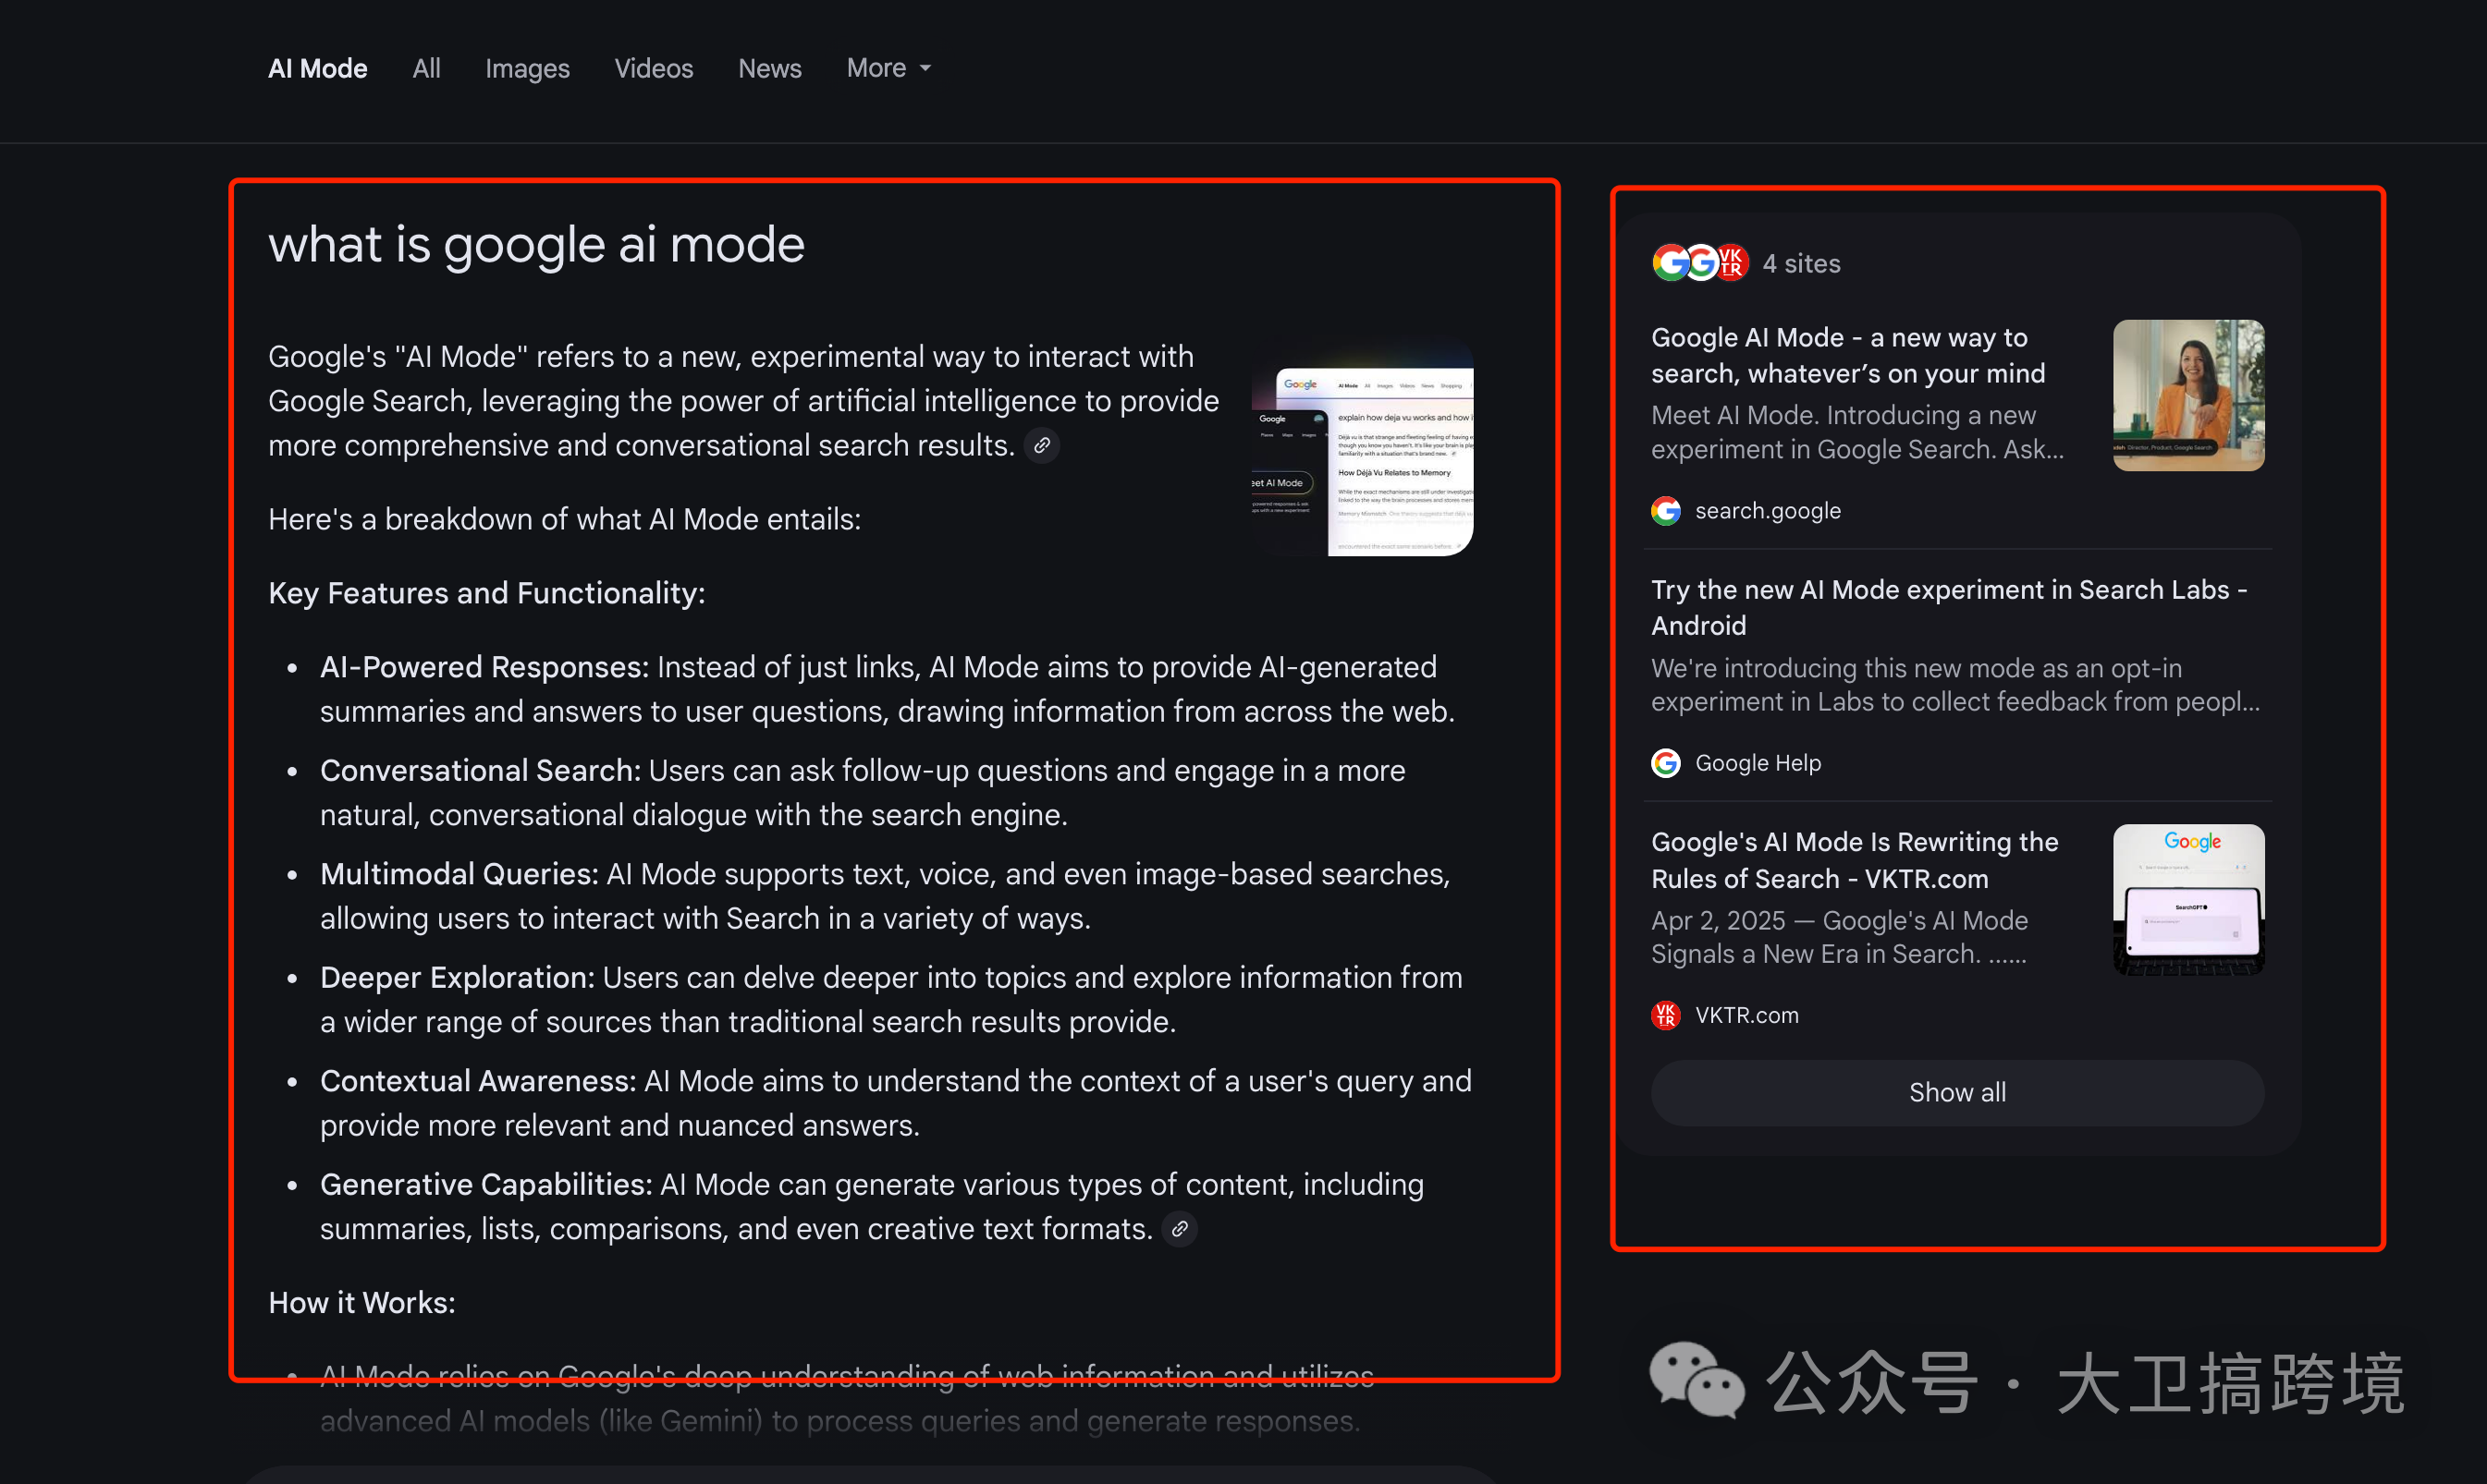The image size is (2487, 1484).
Task: Open the AI Mode screenshot thumbnail in the answer
Action: [x=1362, y=447]
